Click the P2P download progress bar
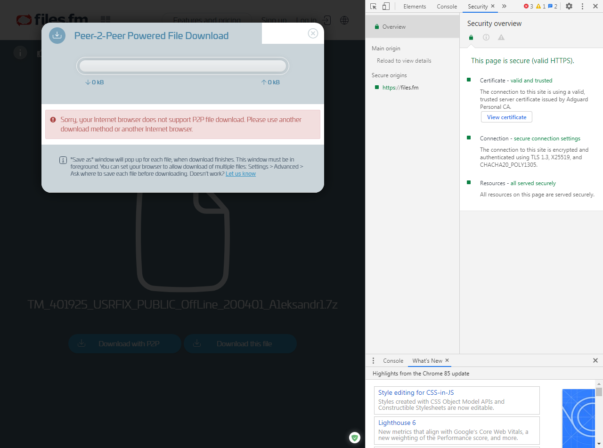The width and height of the screenshot is (603, 448). [x=183, y=65]
